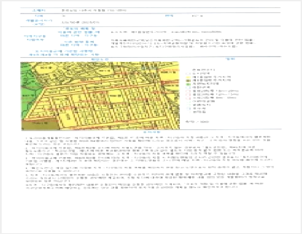Click the green legend color swatch

coord(188,84)
